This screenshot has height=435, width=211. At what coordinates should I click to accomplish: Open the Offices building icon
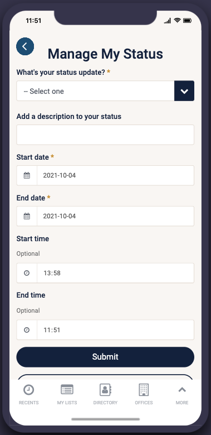[144, 390]
